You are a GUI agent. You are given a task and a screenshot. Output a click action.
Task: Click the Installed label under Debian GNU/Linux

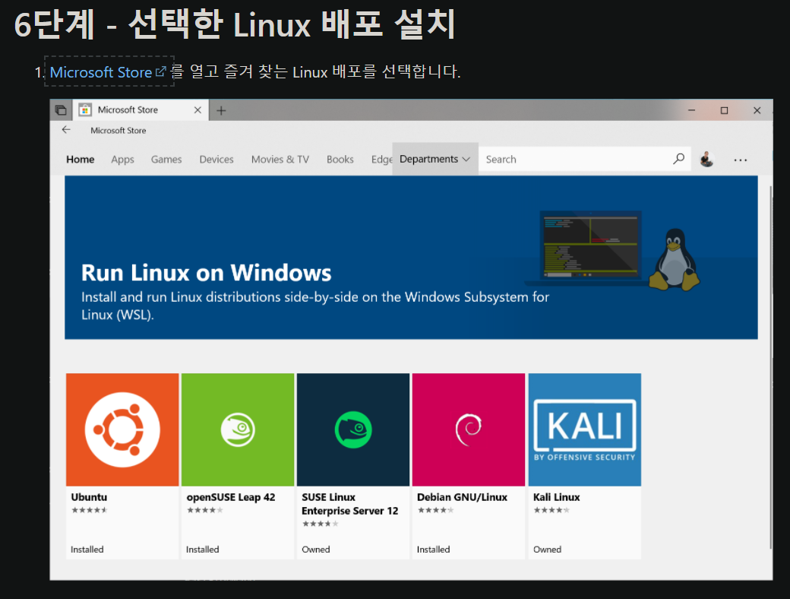[433, 549]
